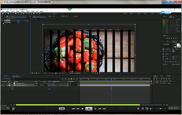
Task: Click the eyedropper in the Character panel
Action: pyautogui.click(x=175, y=44)
